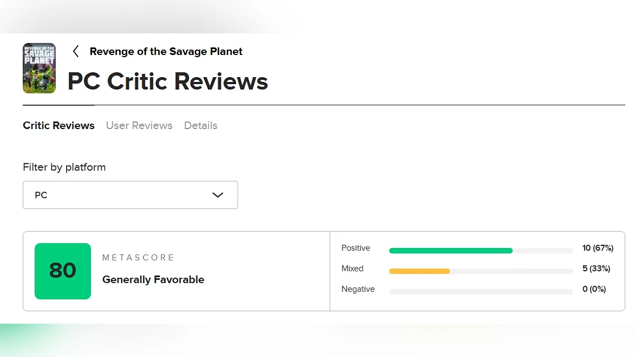This screenshot has height=357, width=635.
Task: Select the Critic Reviews tab
Action: pos(59,125)
